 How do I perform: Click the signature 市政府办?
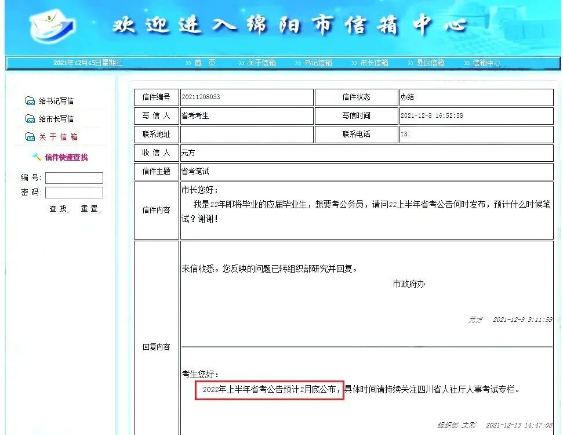(x=409, y=284)
